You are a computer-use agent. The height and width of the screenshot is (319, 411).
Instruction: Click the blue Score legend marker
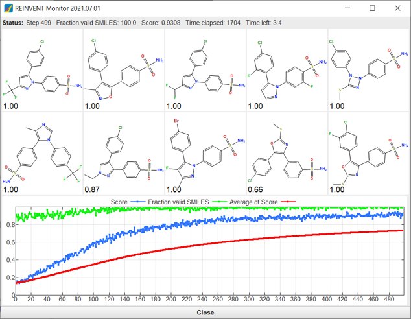click(x=138, y=202)
